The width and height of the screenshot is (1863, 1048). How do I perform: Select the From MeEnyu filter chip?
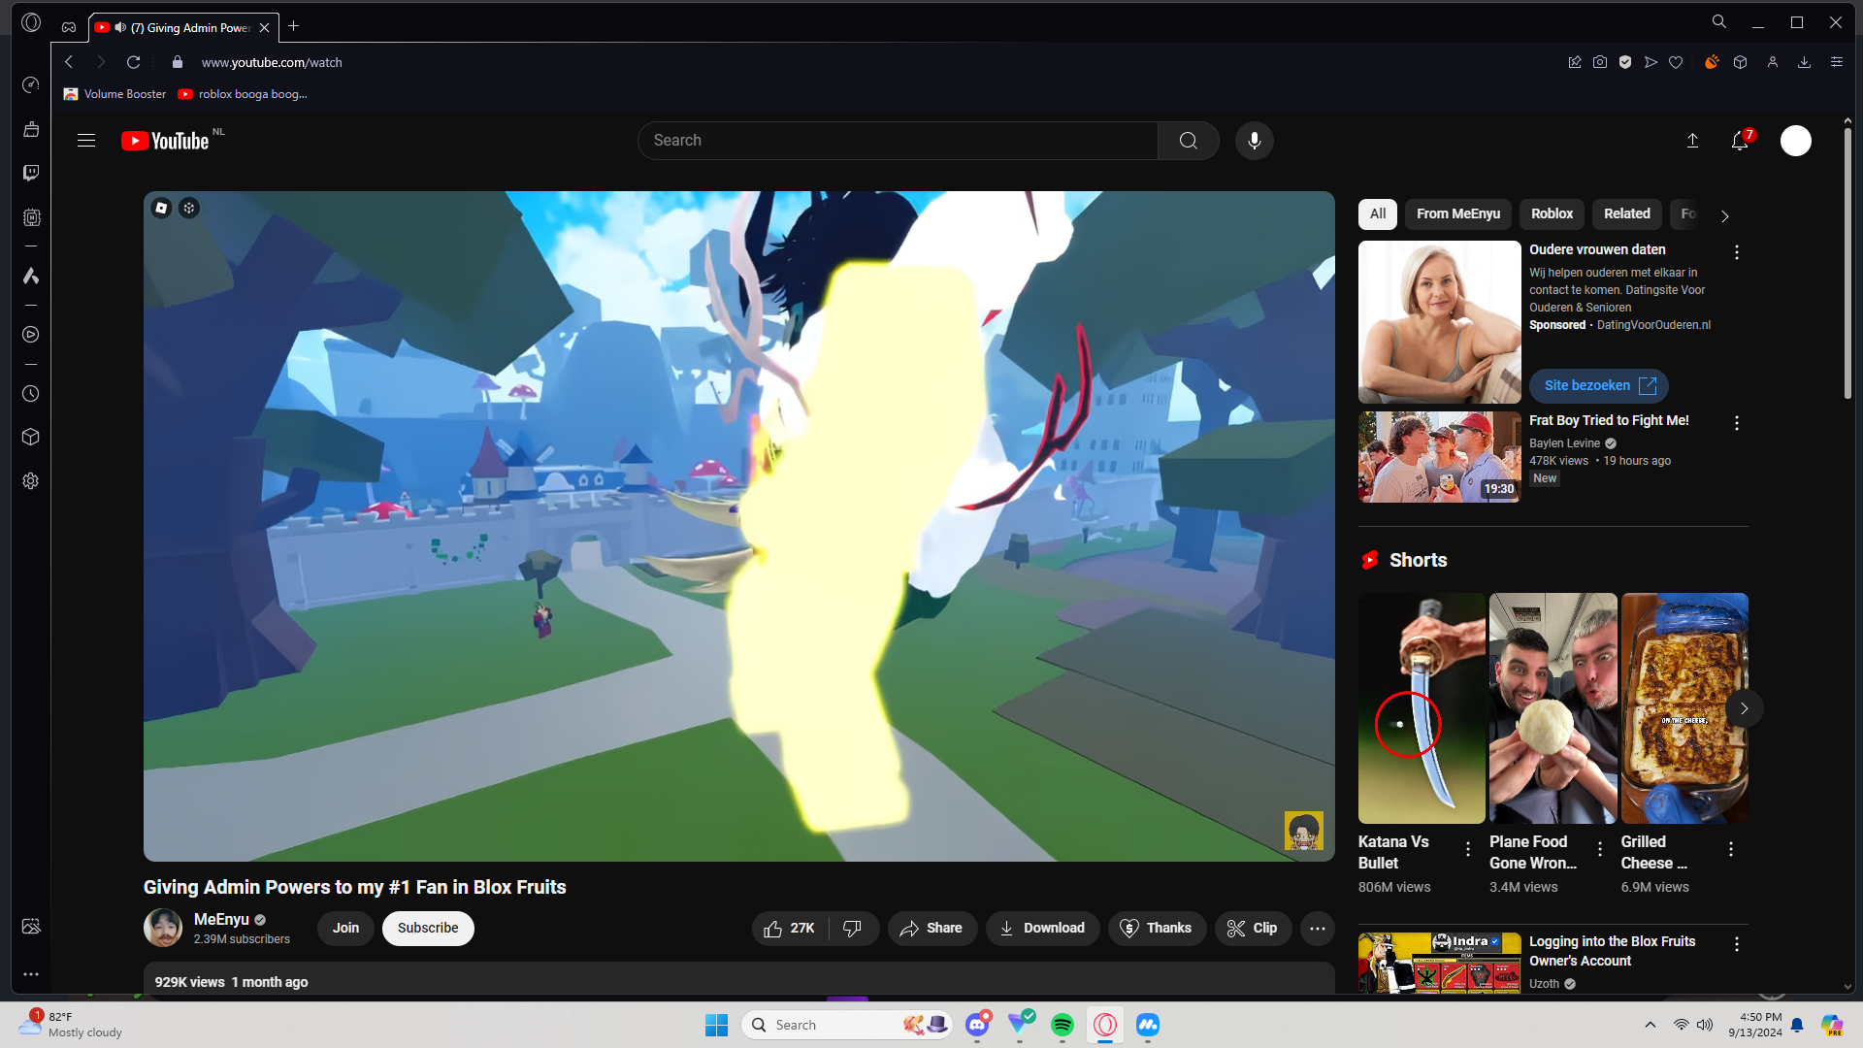[1458, 214]
